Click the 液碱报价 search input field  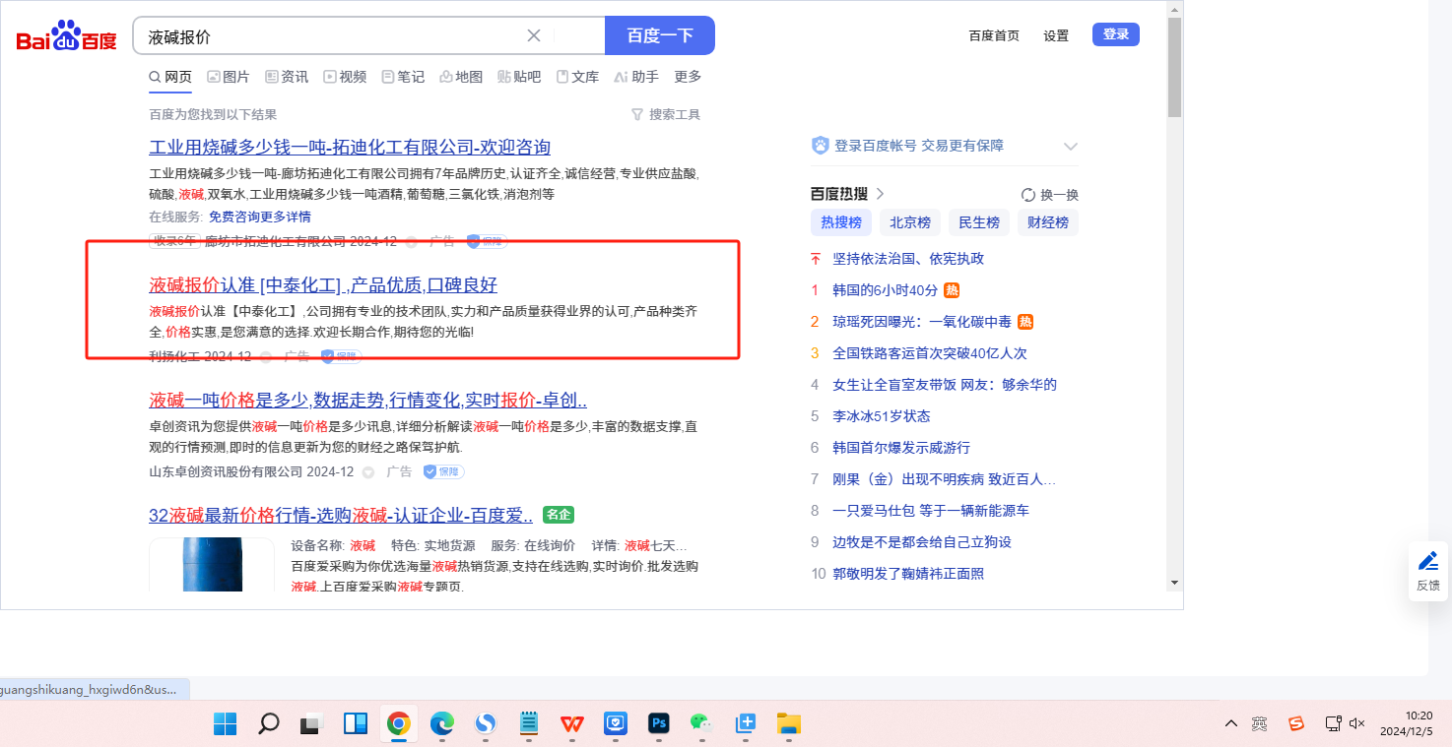pyautogui.click(x=330, y=36)
